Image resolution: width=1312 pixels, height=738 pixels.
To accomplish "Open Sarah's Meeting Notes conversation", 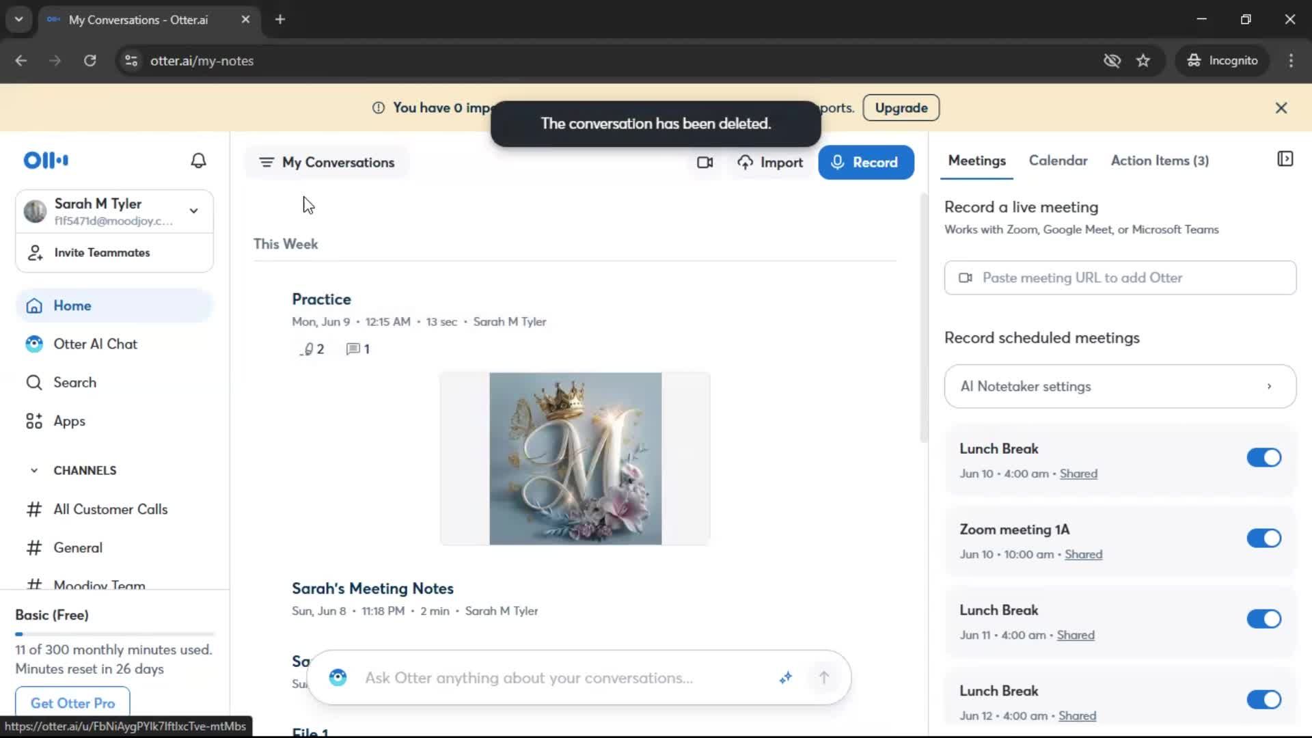I will click(372, 588).
